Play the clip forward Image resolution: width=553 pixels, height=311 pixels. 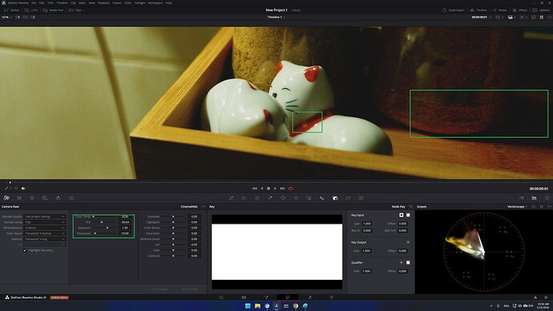(276, 188)
